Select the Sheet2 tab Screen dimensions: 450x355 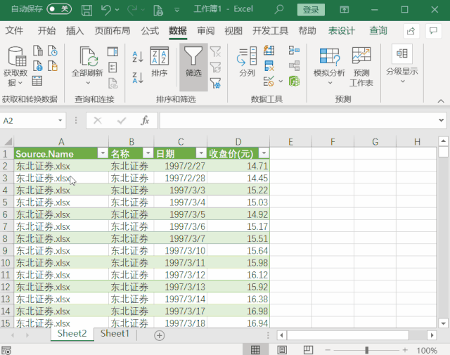pos(72,334)
